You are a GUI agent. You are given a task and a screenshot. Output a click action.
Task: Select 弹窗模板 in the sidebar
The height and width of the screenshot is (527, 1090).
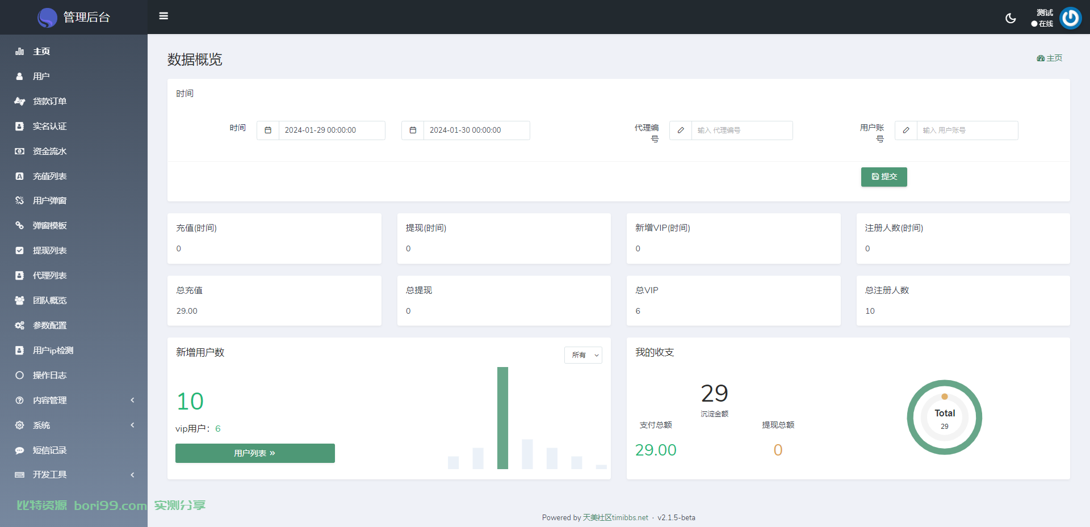point(74,226)
